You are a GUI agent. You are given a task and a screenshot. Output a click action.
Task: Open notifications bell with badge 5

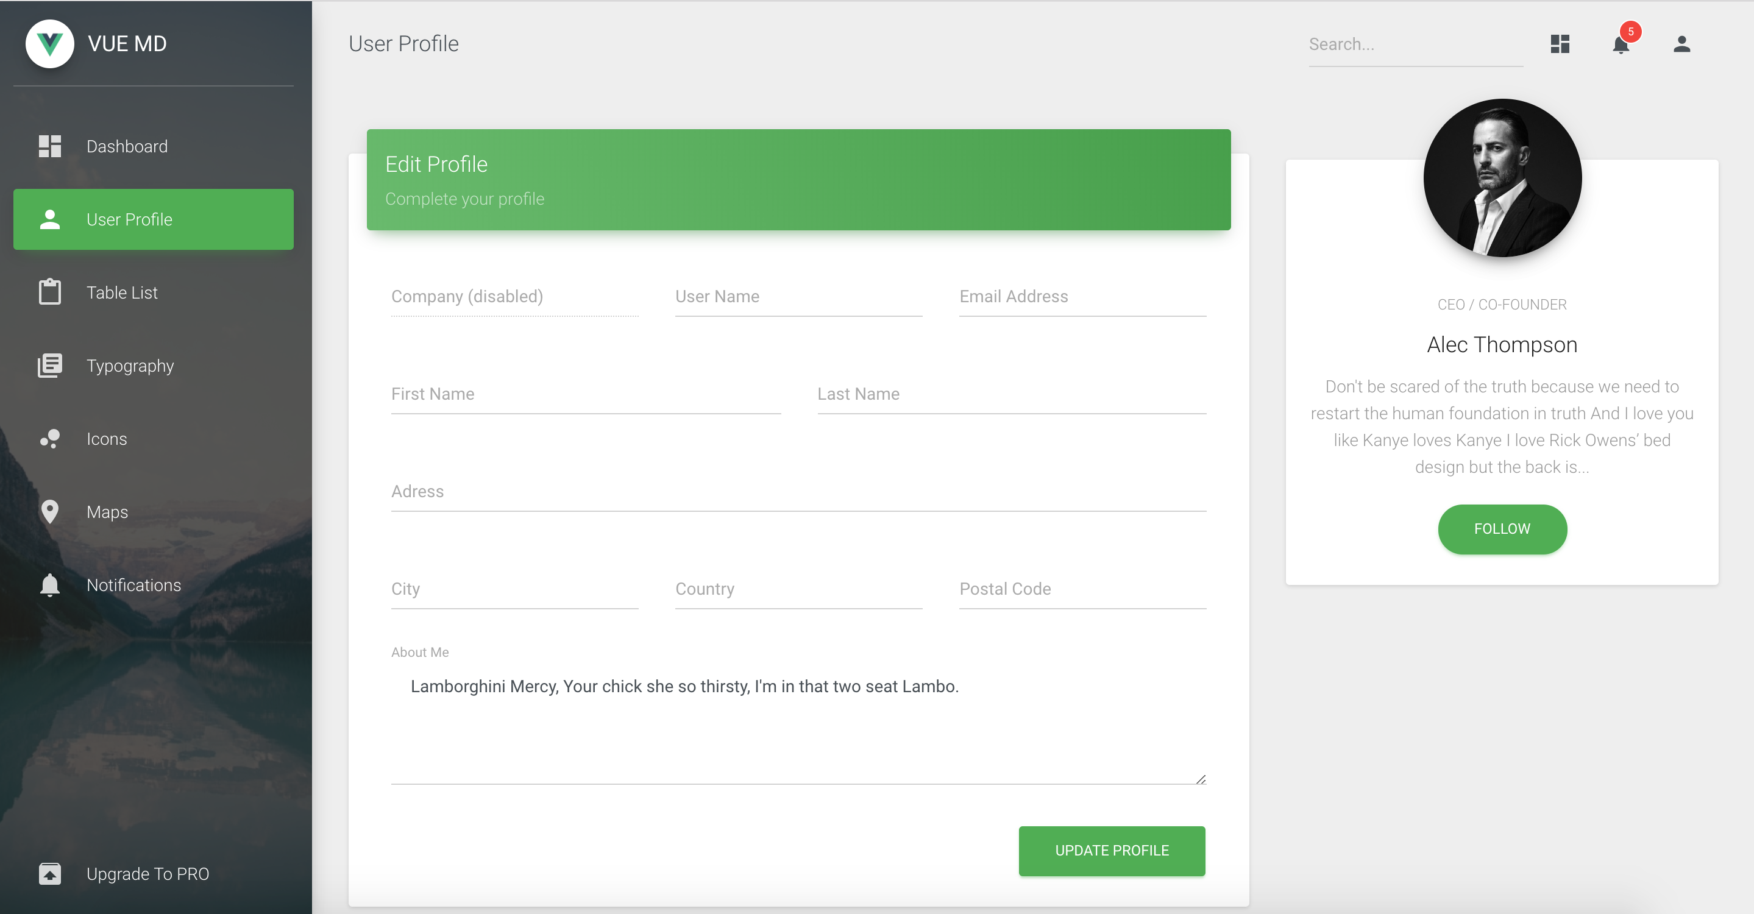coord(1621,44)
